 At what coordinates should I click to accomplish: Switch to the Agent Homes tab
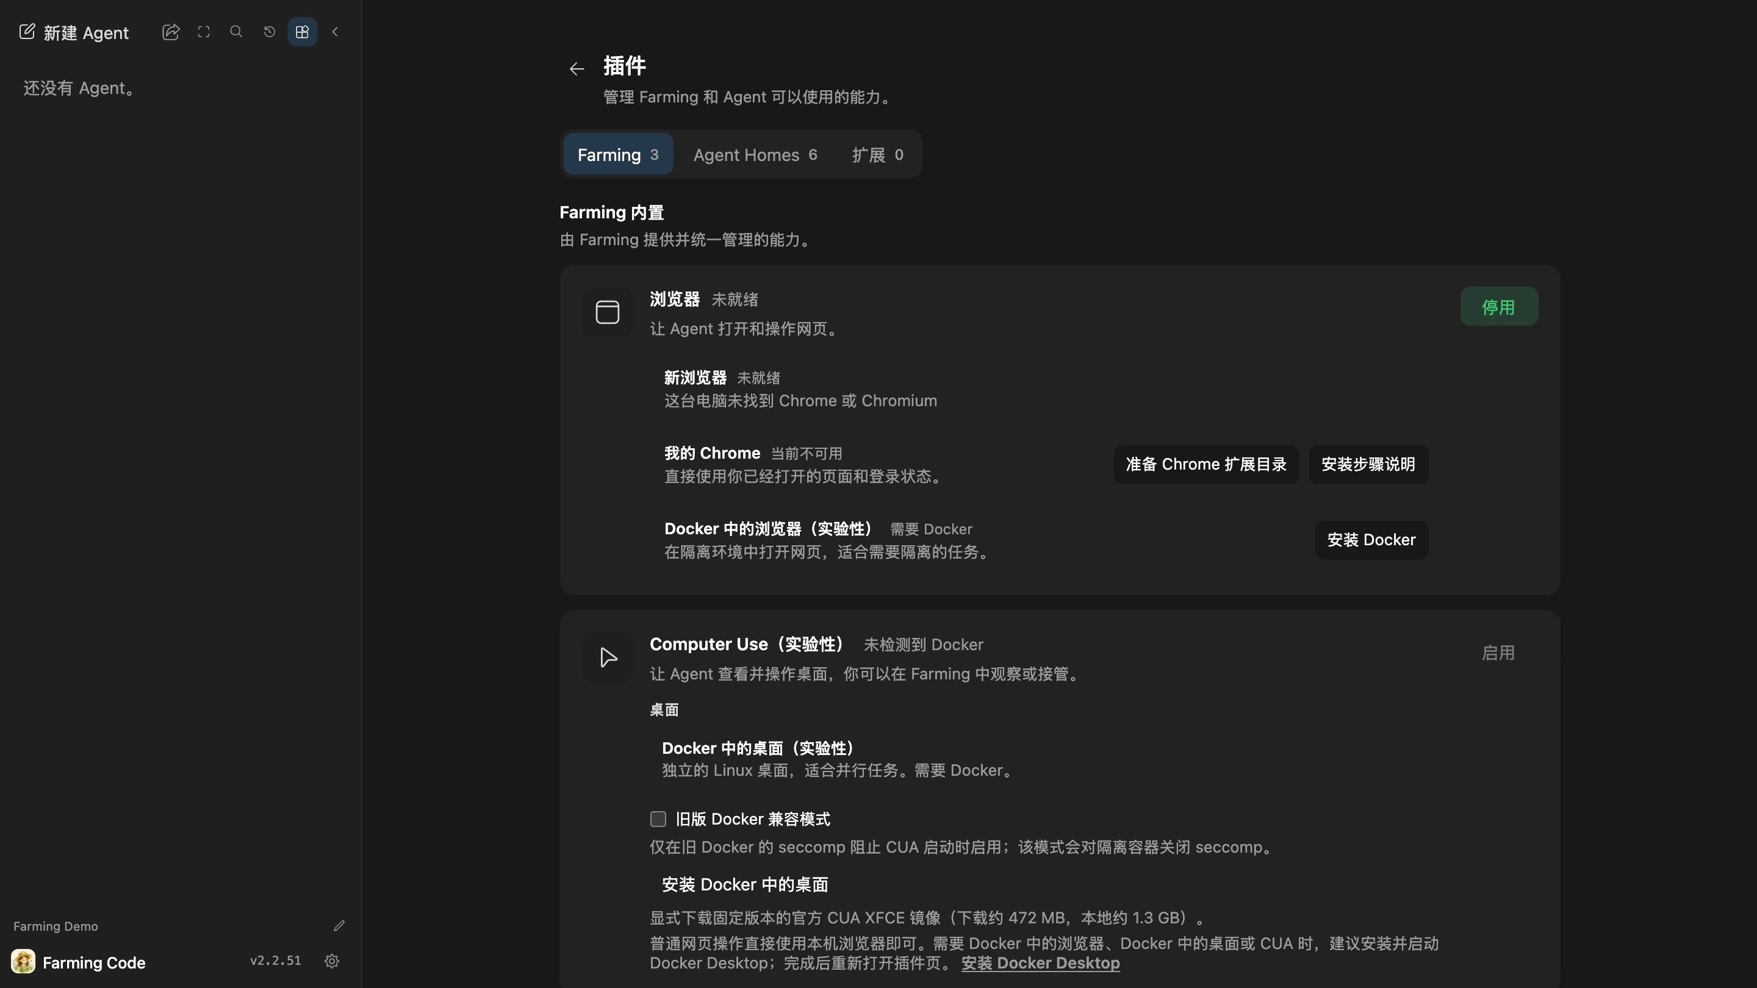click(755, 155)
